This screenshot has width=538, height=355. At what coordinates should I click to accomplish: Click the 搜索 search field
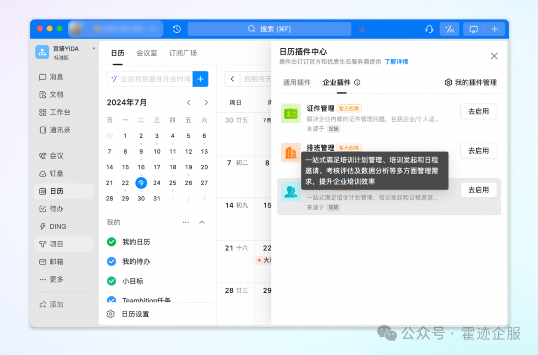tap(269, 29)
